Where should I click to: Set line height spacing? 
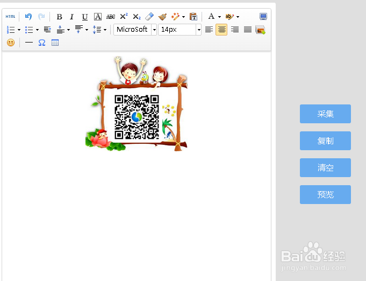coord(97,30)
